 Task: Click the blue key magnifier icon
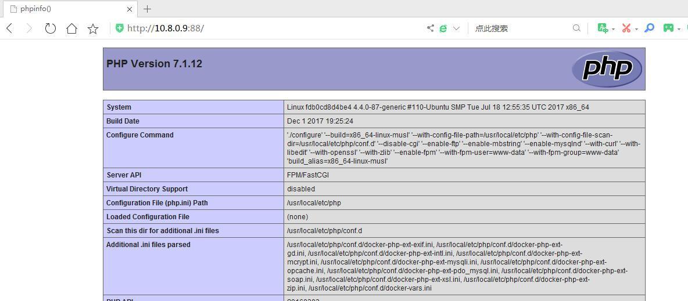[x=650, y=28]
